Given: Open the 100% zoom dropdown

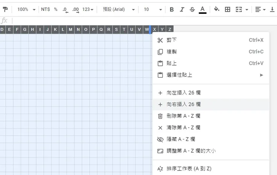Looking at the screenshot, I should point(26,9).
